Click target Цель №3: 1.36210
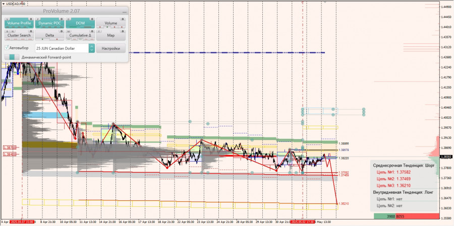 click(x=393, y=186)
